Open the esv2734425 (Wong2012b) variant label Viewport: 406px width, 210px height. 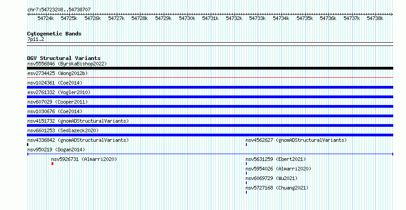click(x=57, y=73)
